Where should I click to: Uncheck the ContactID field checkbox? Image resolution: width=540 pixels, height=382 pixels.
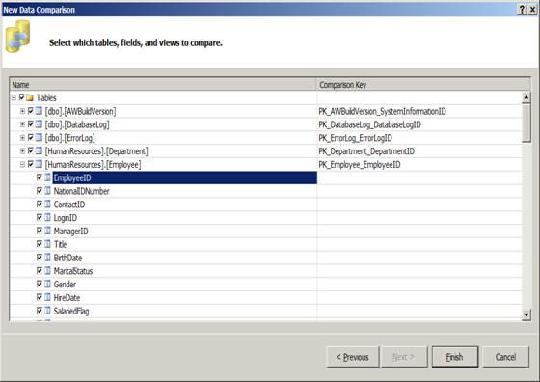[40, 204]
